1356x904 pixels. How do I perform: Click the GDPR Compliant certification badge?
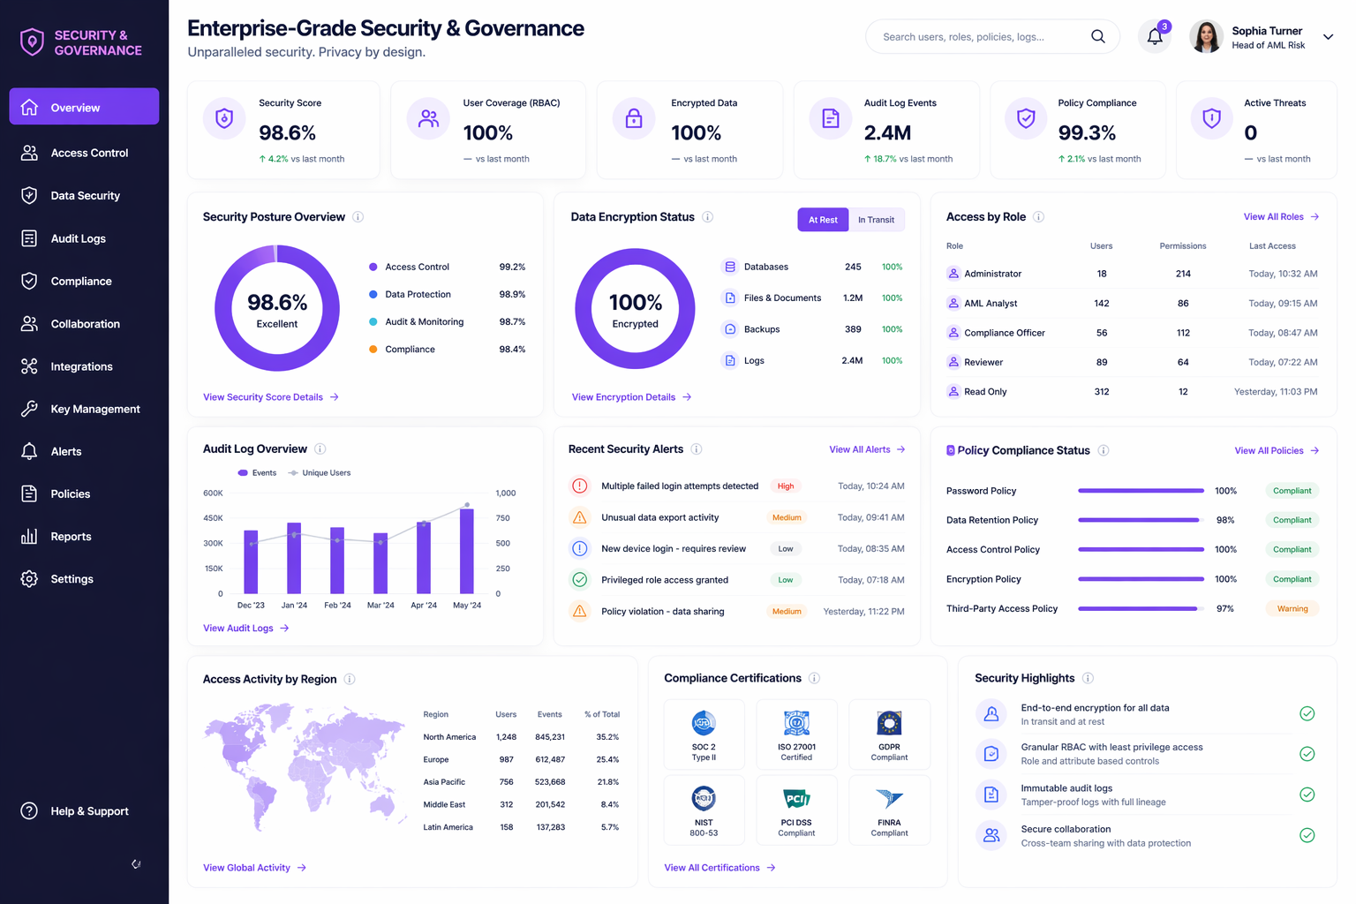[x=889, y=734]
